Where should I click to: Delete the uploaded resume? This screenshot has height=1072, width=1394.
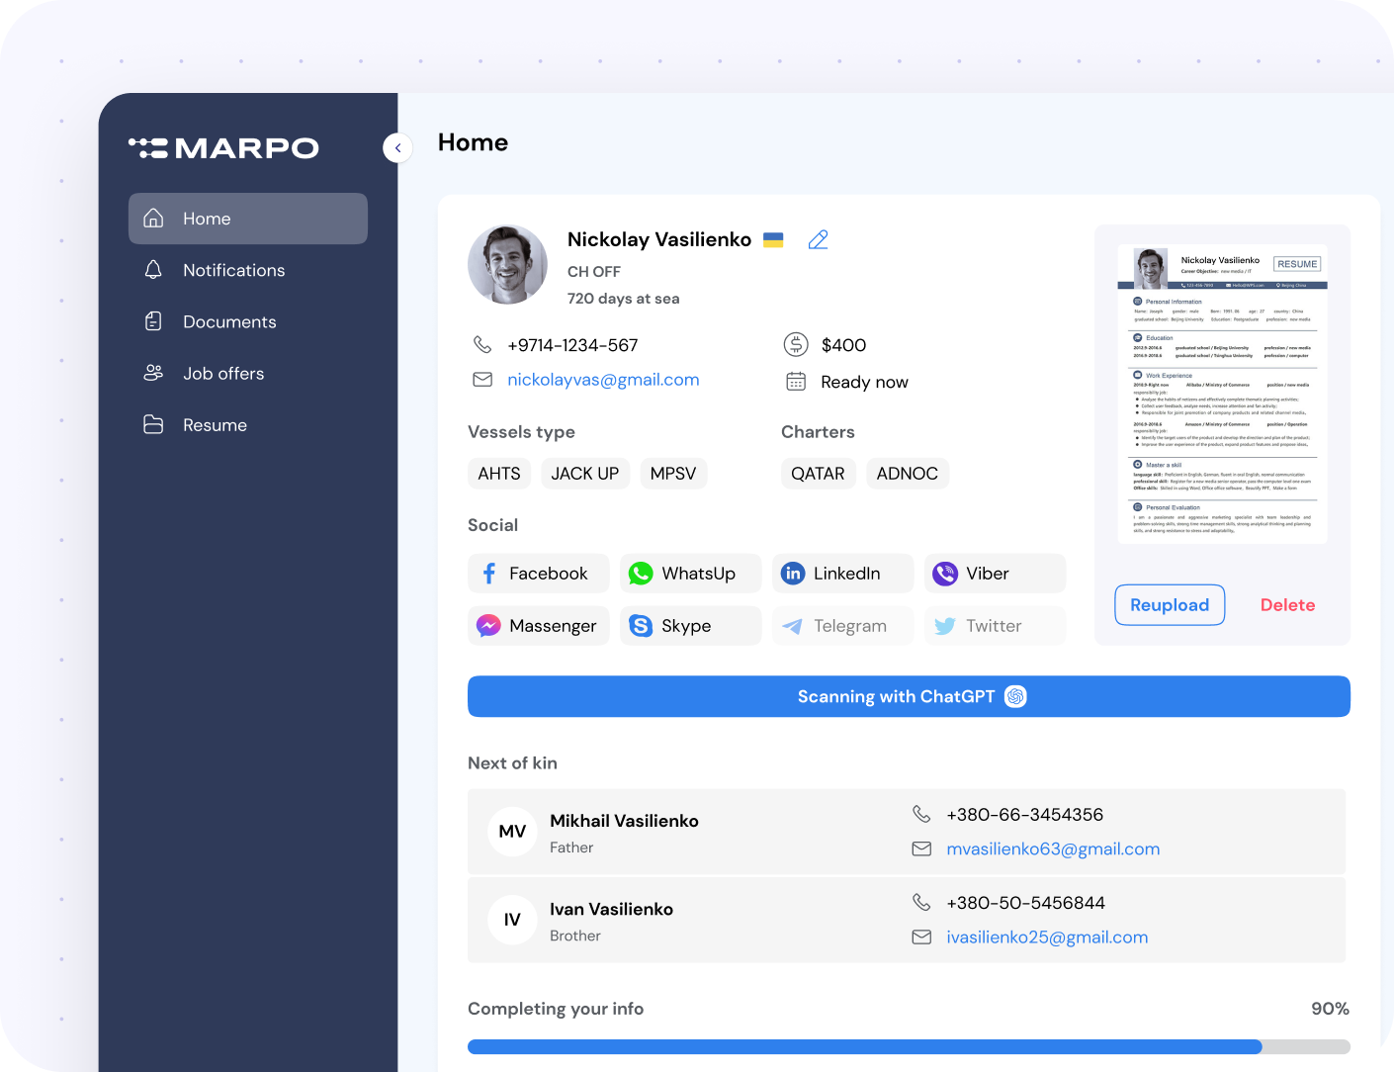[x=1287, y=605]
